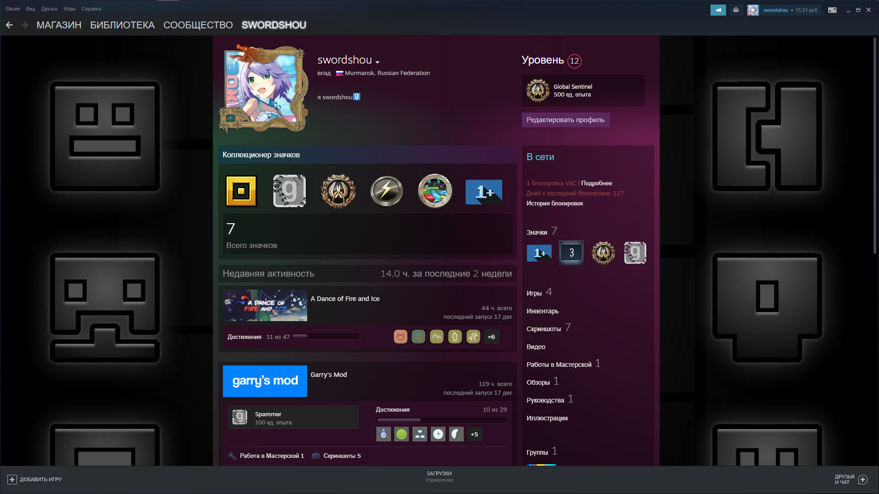Open the Игры sidebar link
Viewport: 879px width, 494px height.
pyautogui.click(x=534, y=293)
